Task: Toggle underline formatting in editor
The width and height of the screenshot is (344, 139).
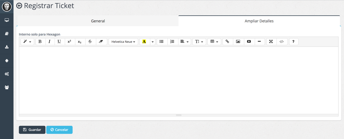Action: coord(59,42)
